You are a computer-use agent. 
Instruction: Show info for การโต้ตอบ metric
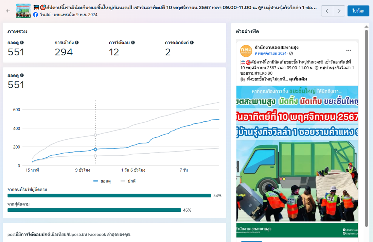pos(133,42)
